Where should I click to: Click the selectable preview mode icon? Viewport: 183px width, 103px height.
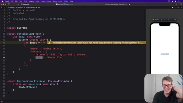161,20
